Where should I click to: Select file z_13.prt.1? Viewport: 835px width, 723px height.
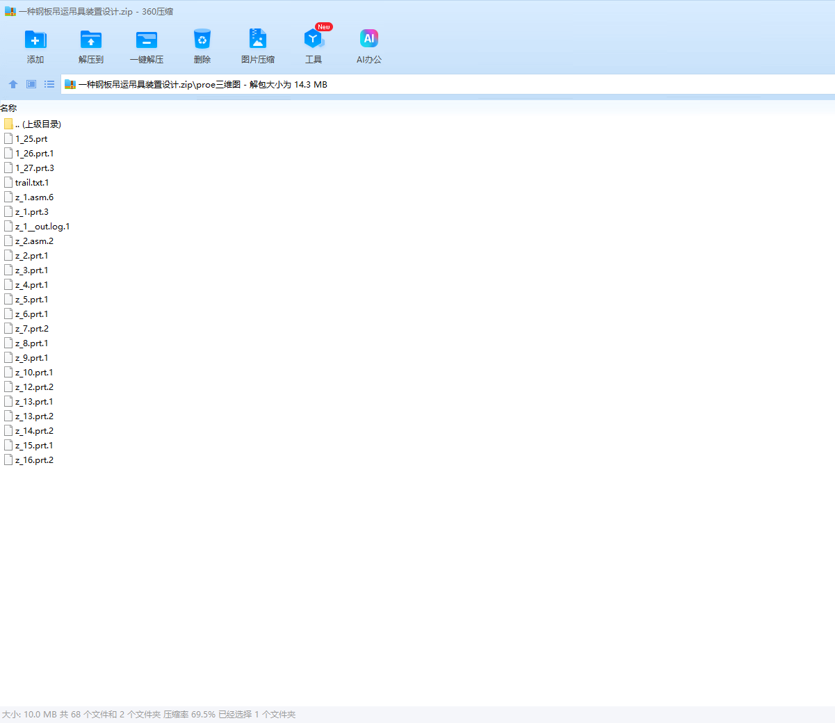29,401
